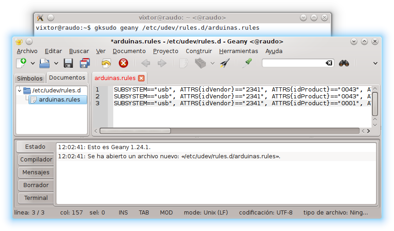
Task: Click the Open file folder icon
Action: coord(44,63)
